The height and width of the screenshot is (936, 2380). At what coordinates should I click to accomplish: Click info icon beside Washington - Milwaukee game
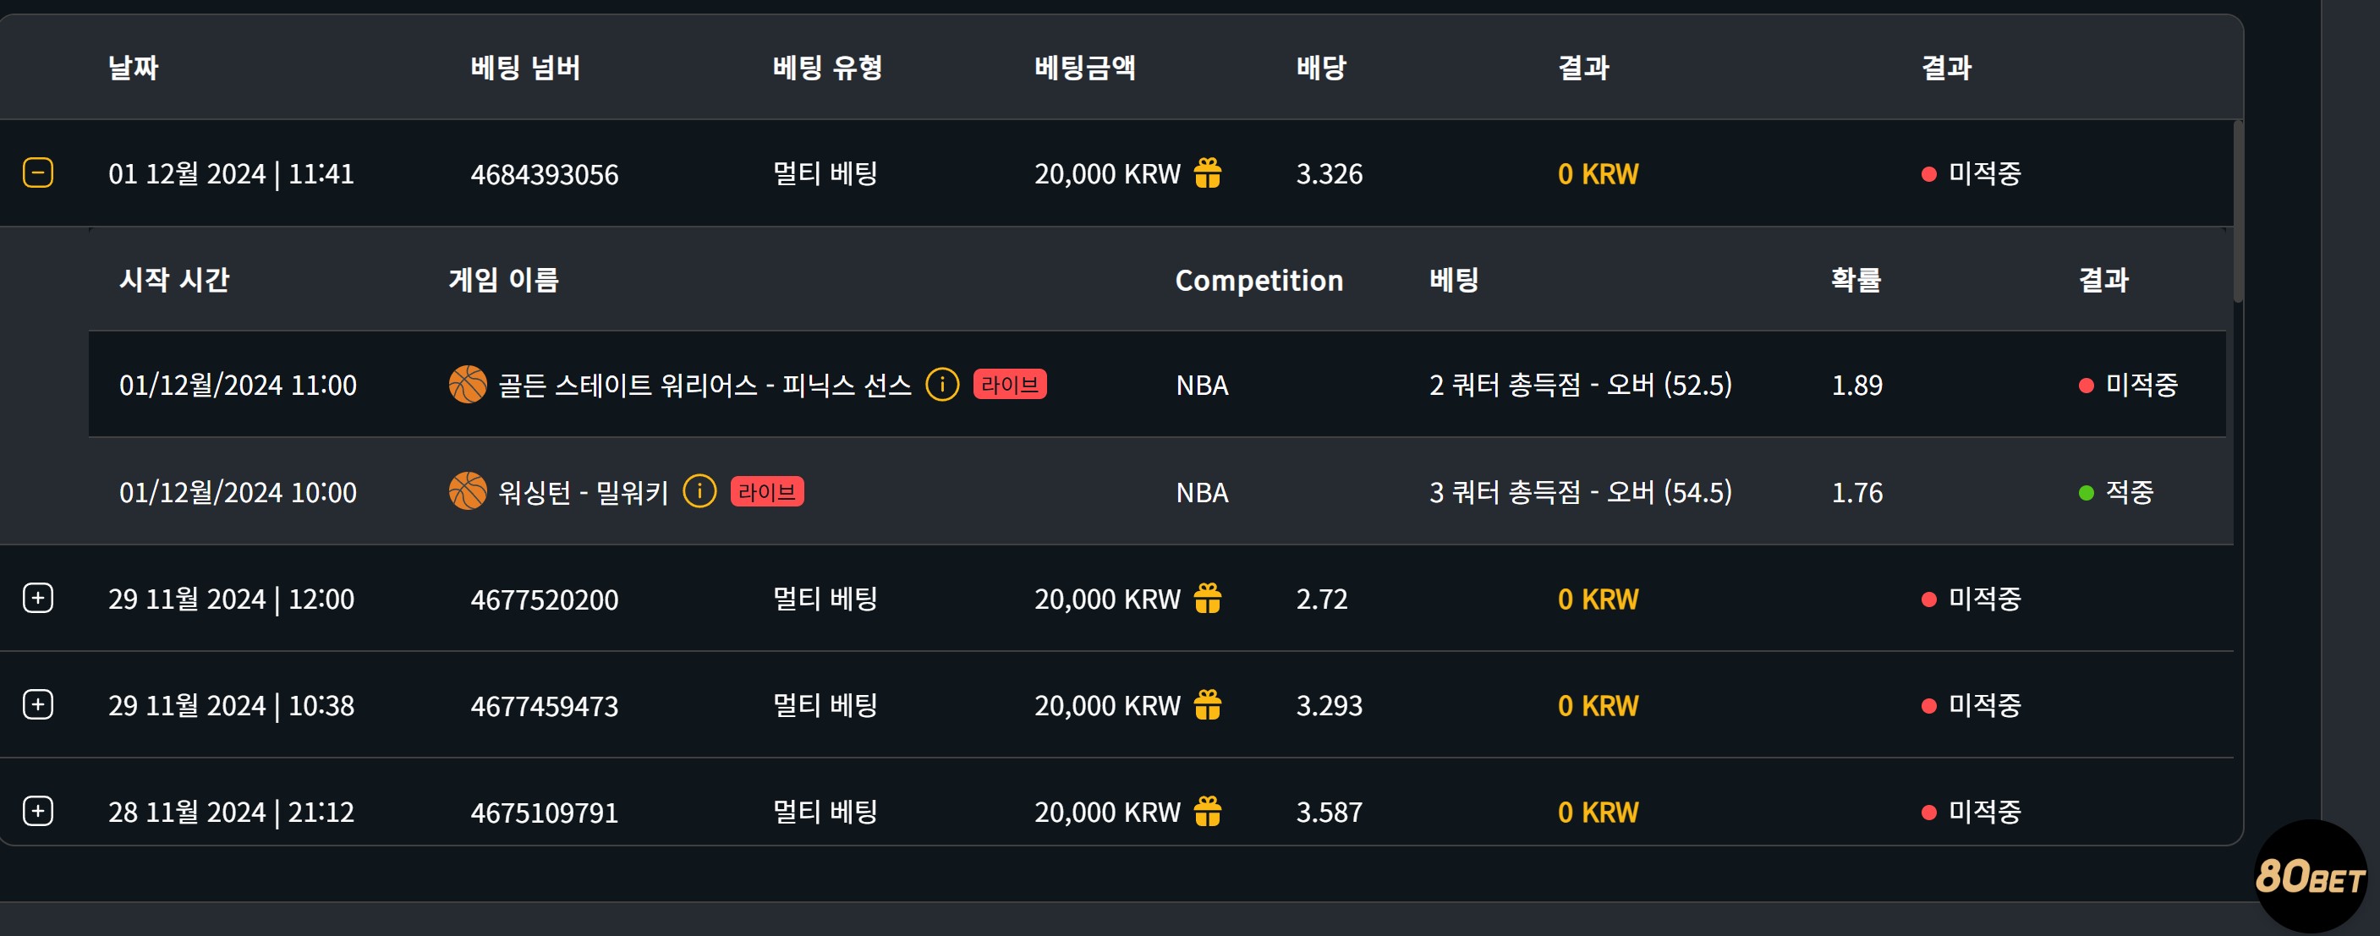point(699,490)
